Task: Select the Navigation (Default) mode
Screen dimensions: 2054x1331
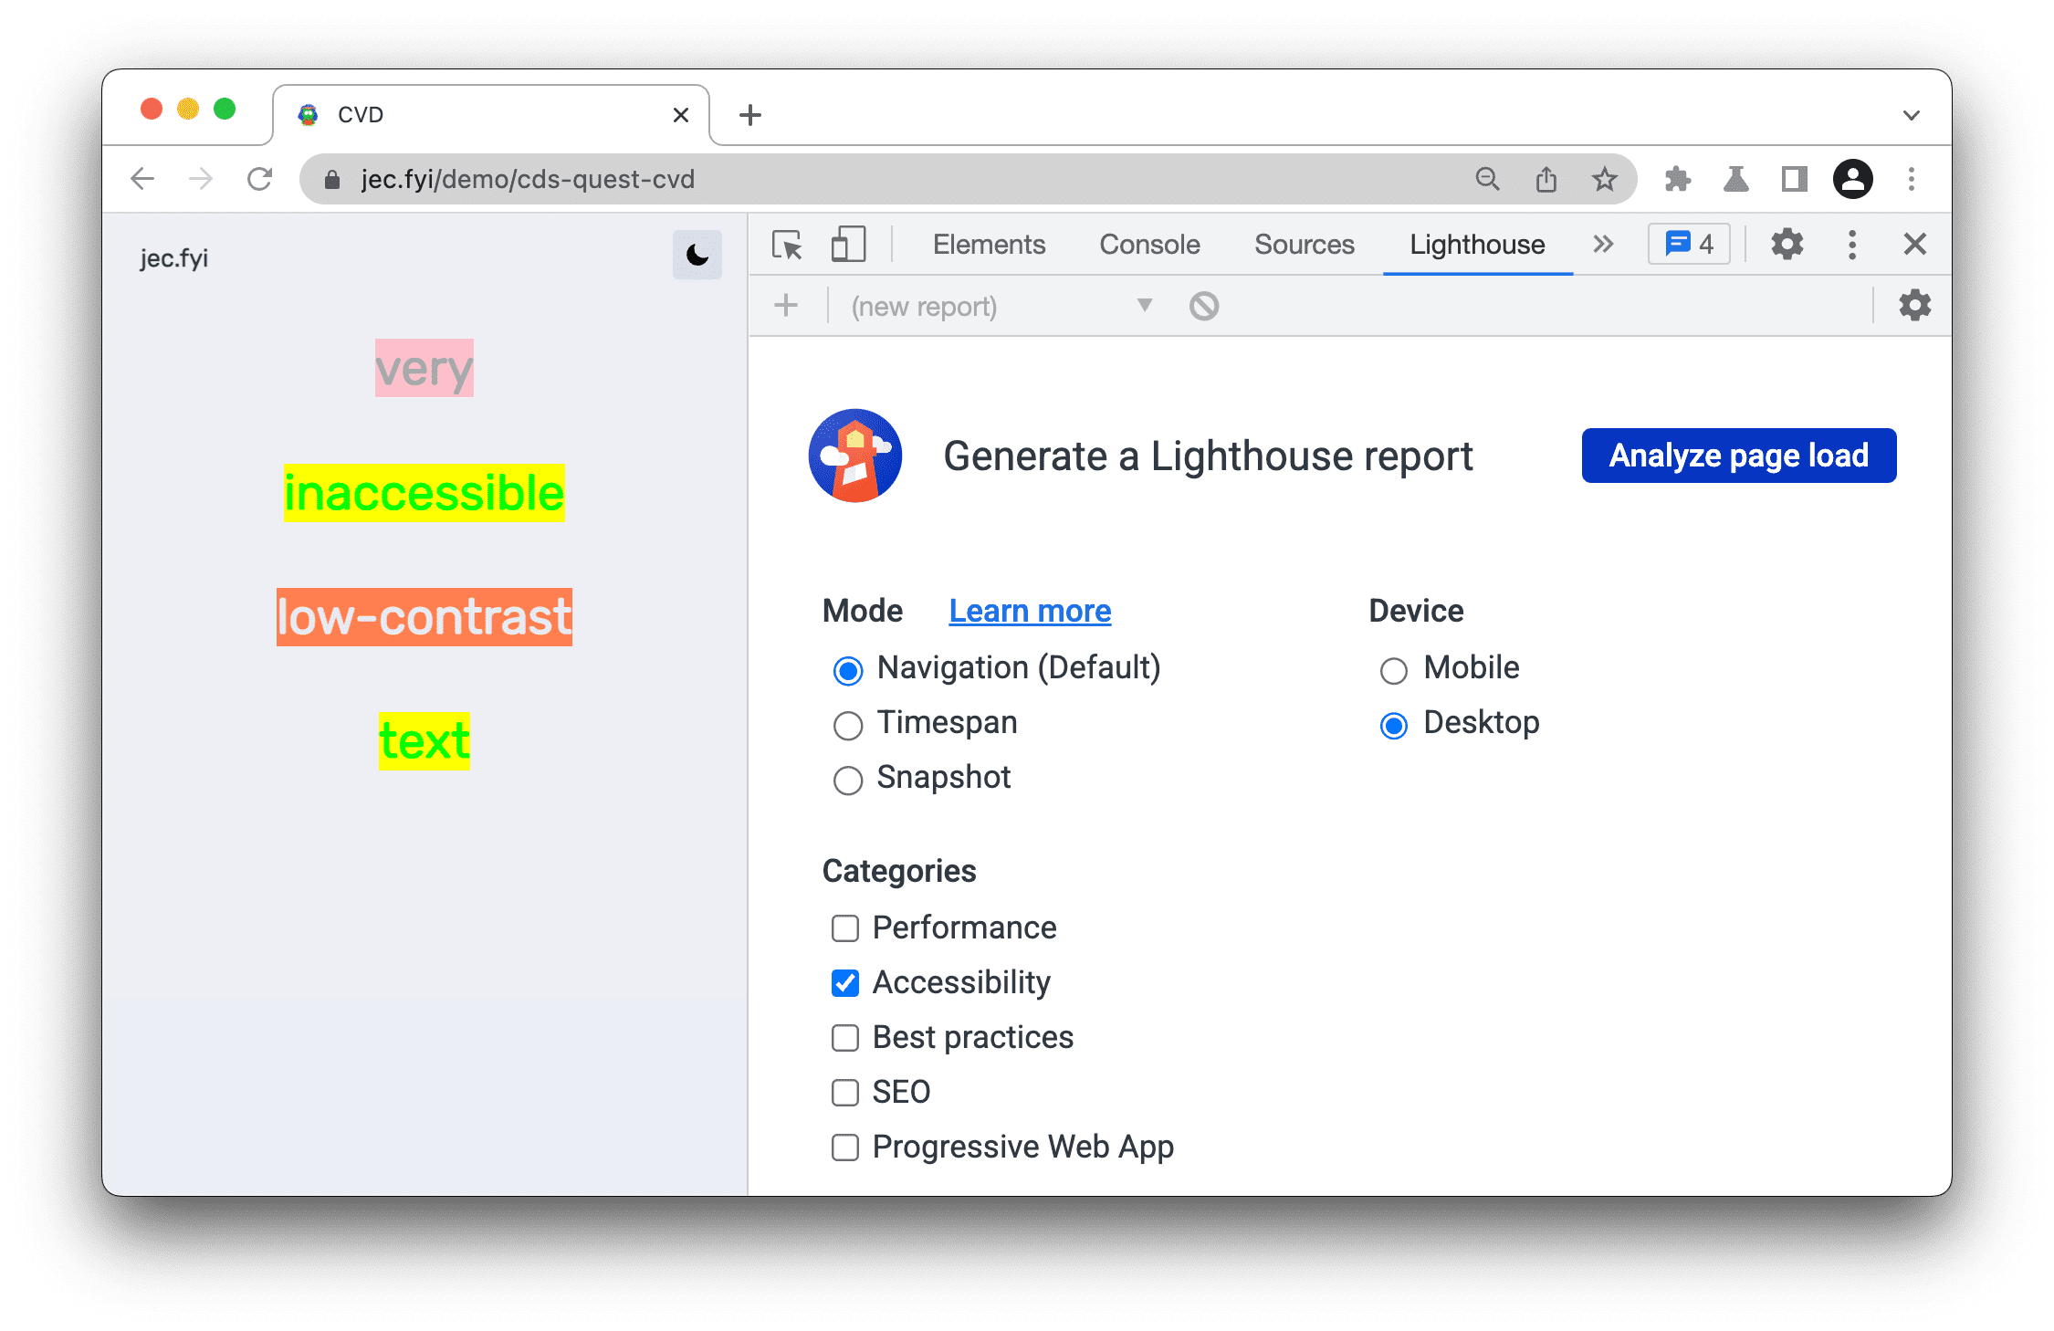Action: [x=846, y=667]
